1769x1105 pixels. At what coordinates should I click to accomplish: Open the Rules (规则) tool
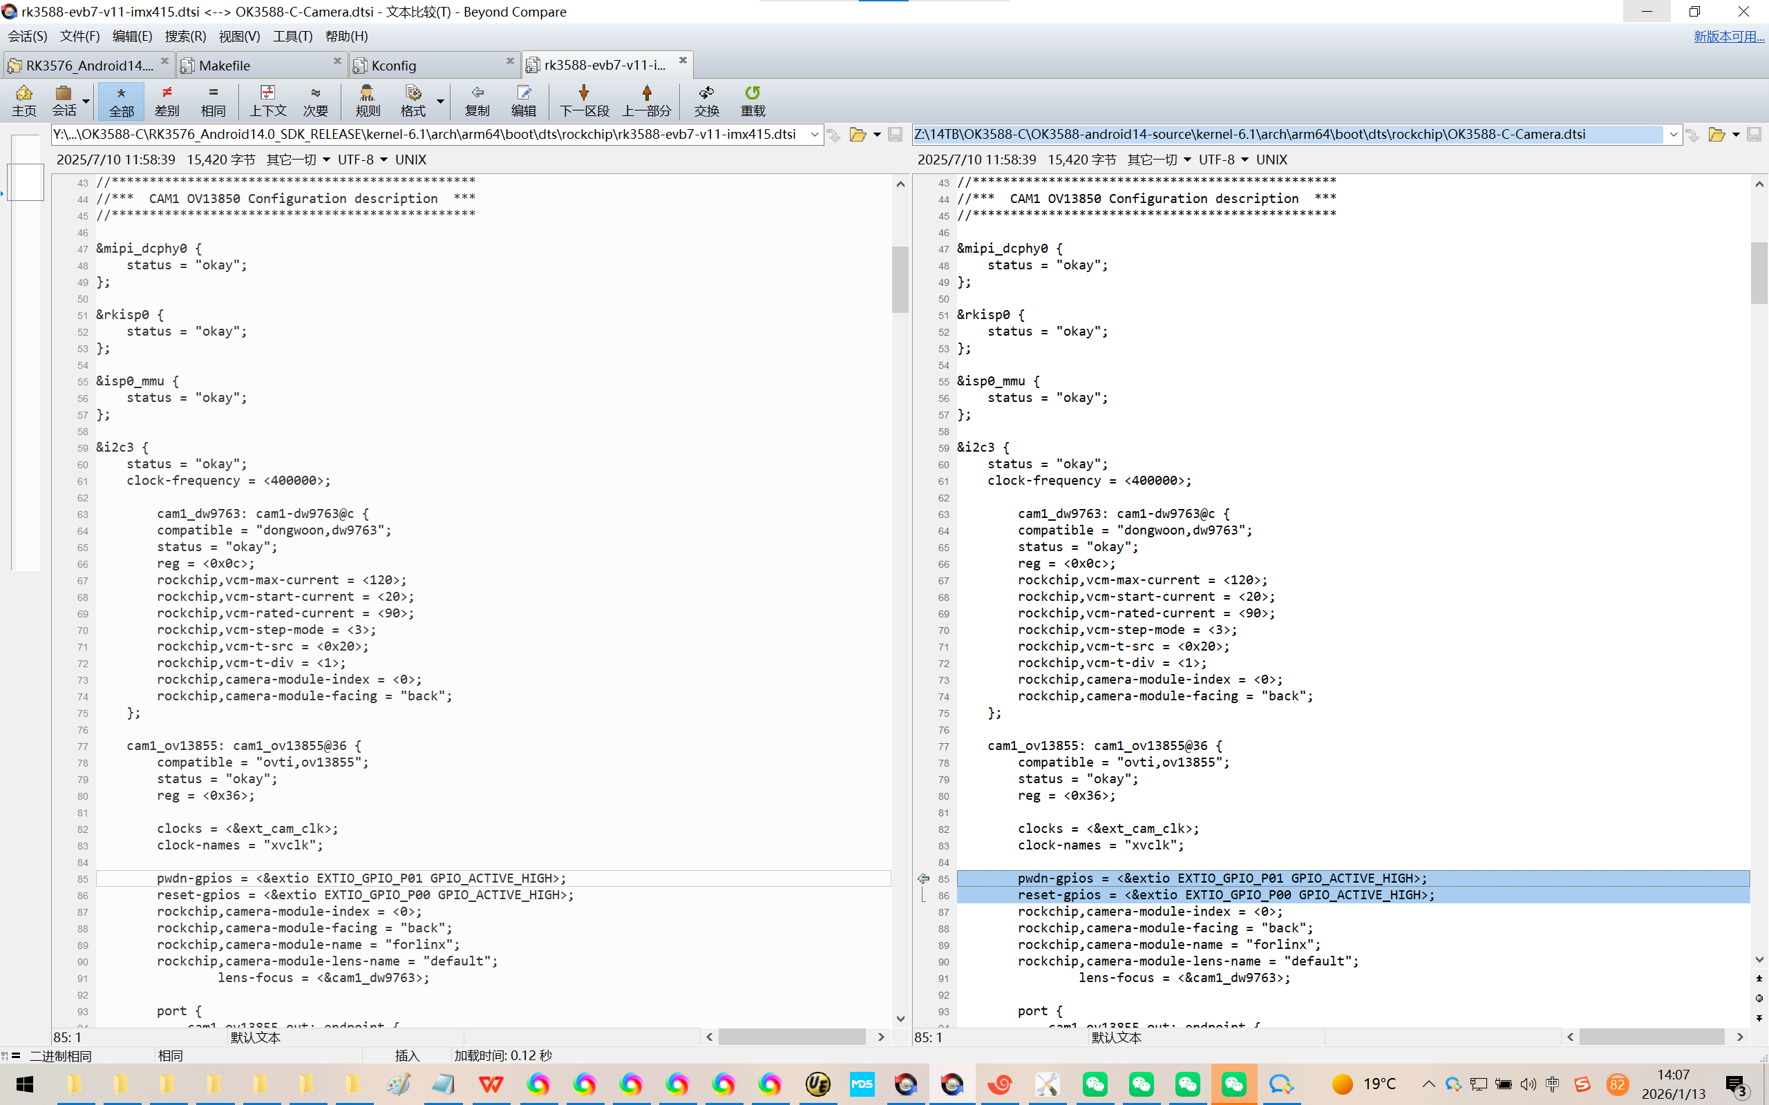pos(367,100)
